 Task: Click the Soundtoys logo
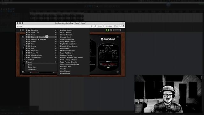pyautogui.click(x=108, y=39)
